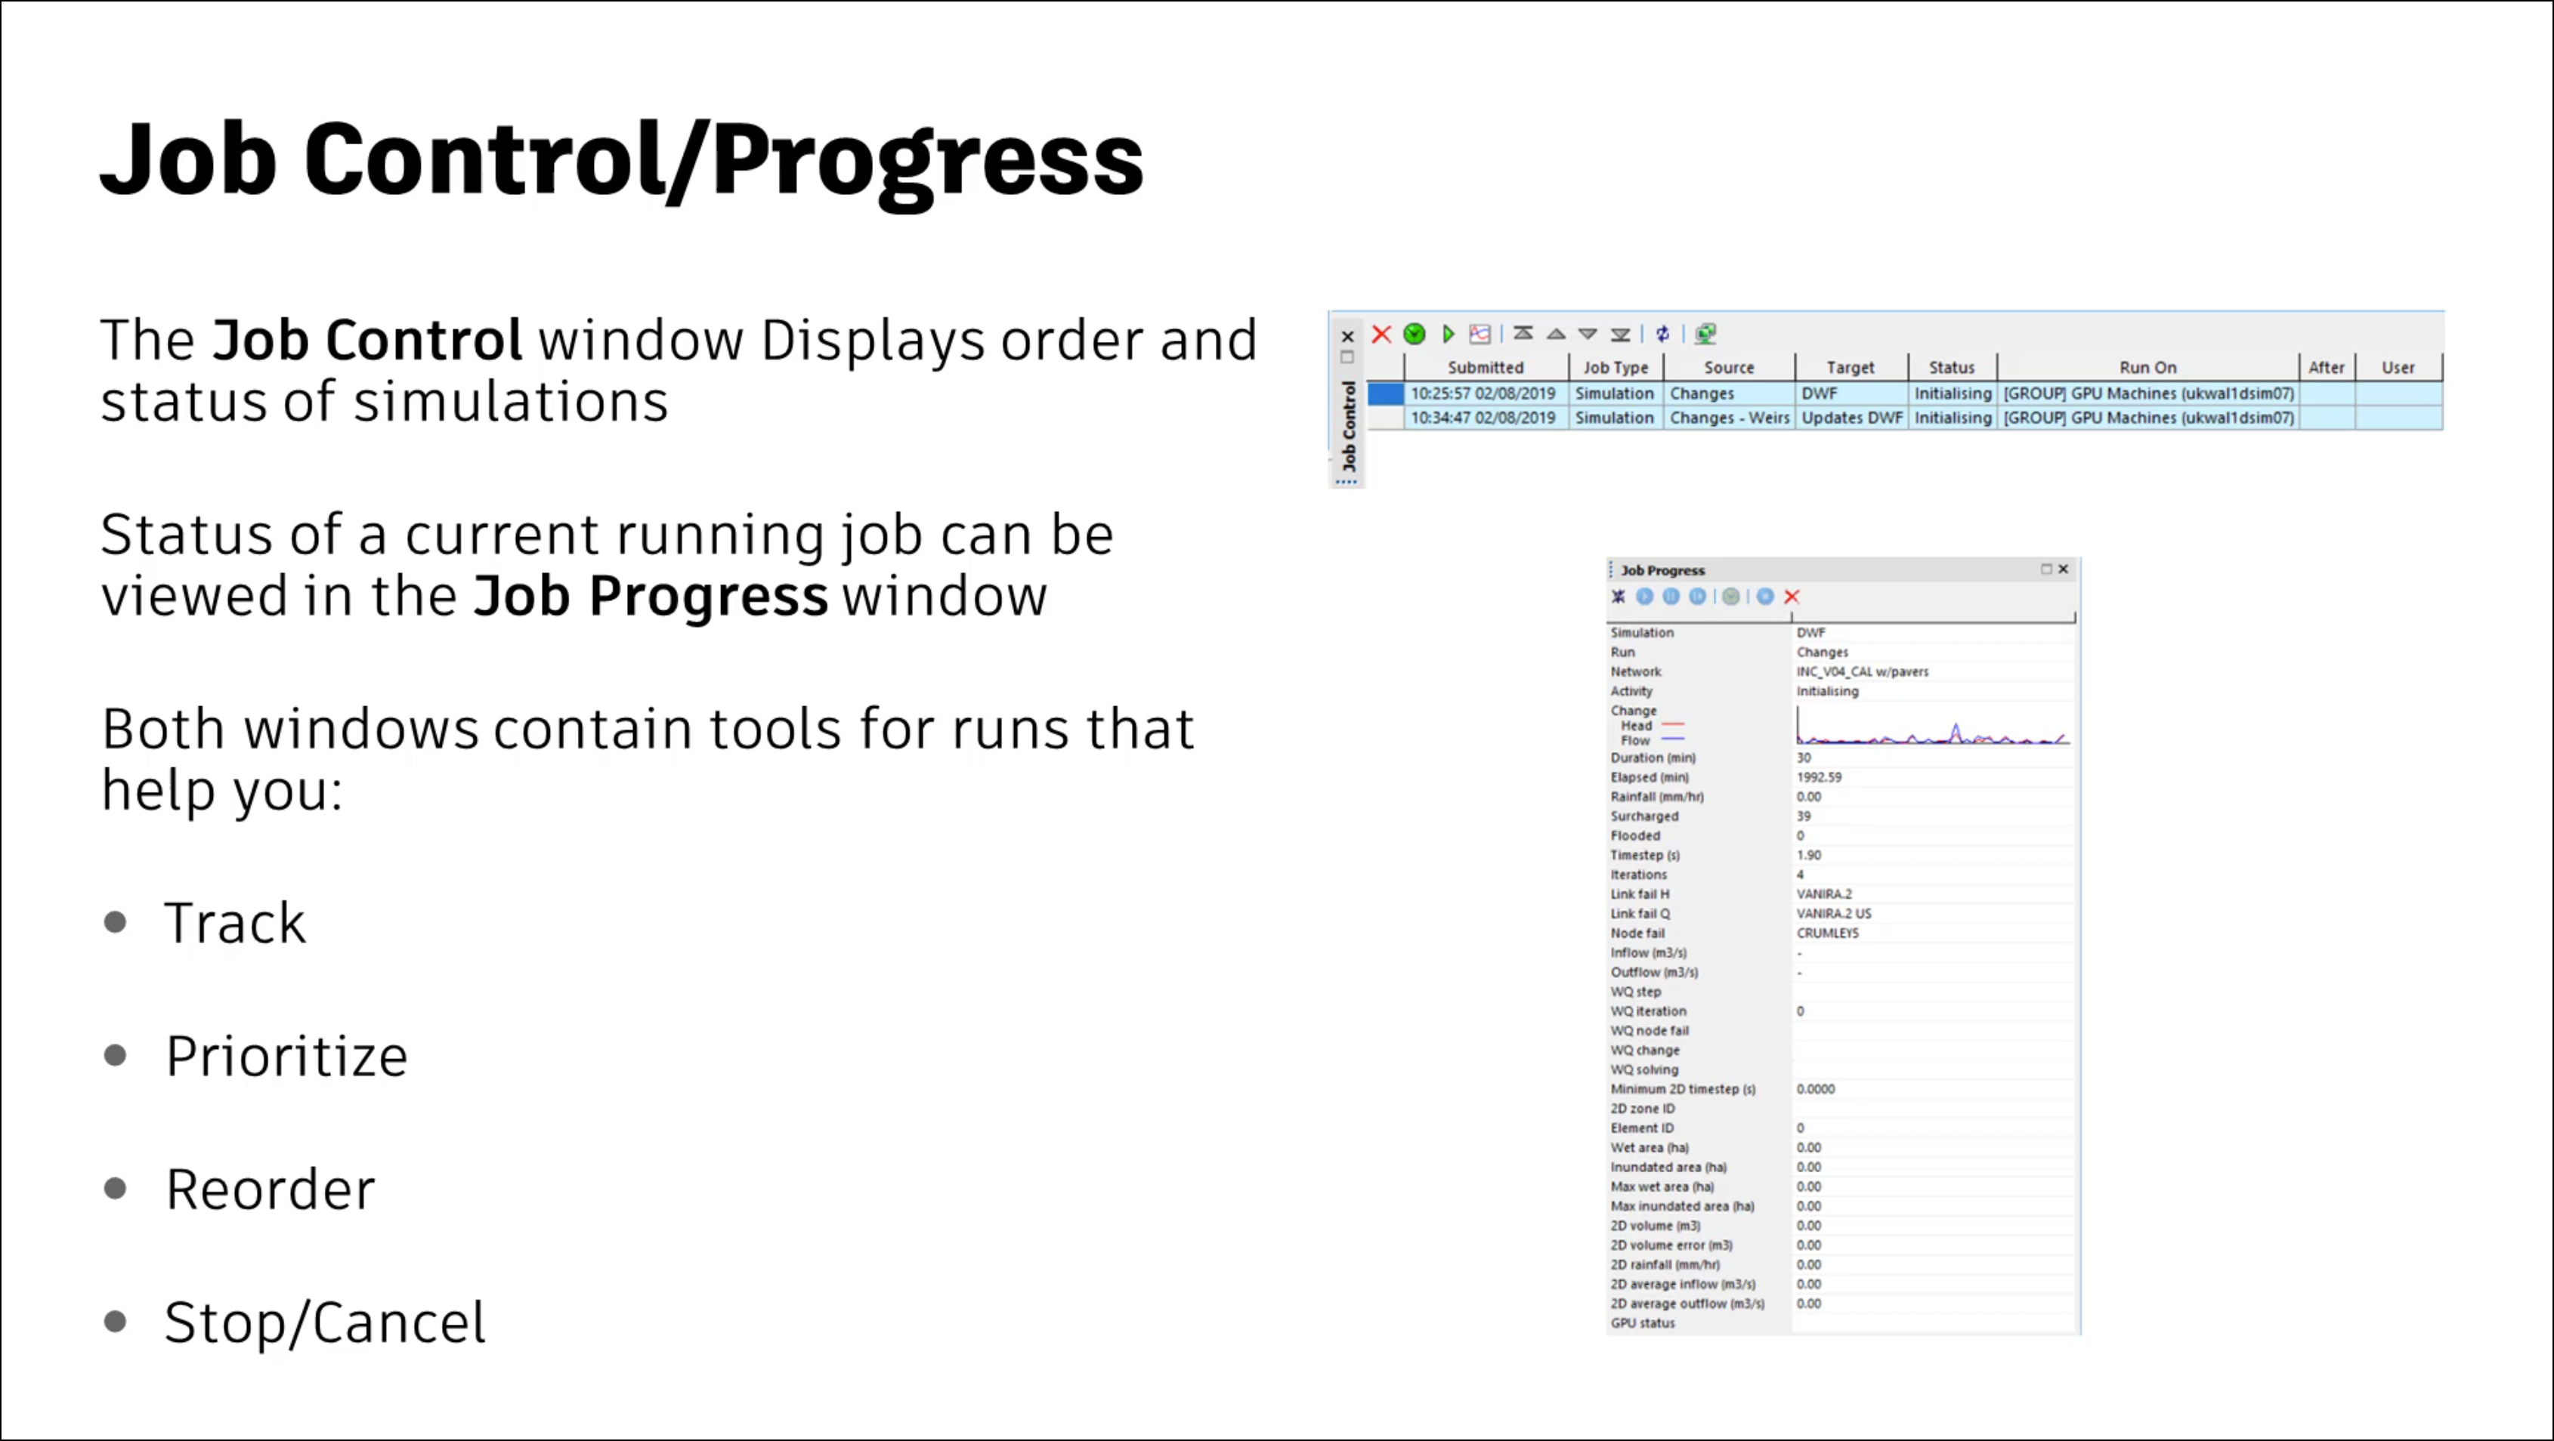Viewport: 2554px width, 1441px height.
Task: Click the blue pause circle in Job Progress
Action: [1671, 597]
